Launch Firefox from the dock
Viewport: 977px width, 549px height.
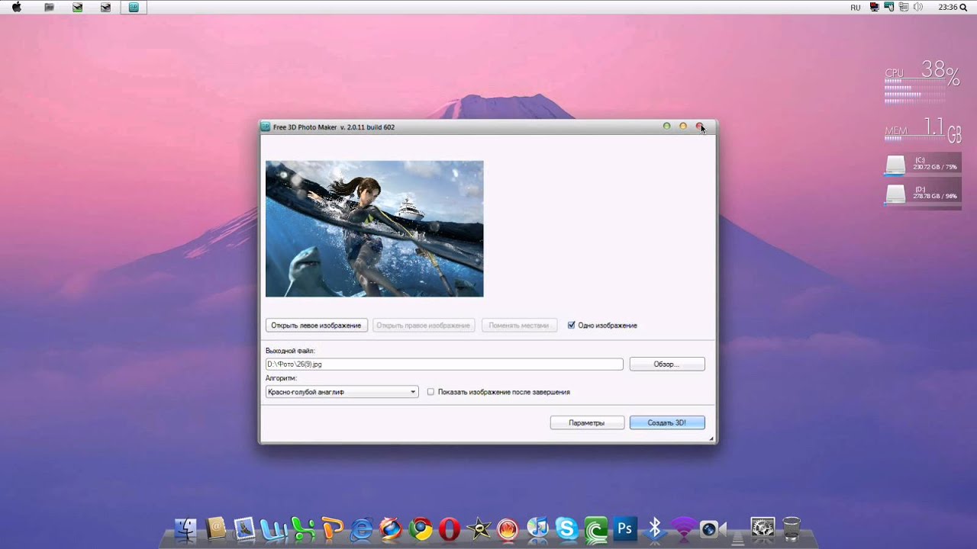391,528
